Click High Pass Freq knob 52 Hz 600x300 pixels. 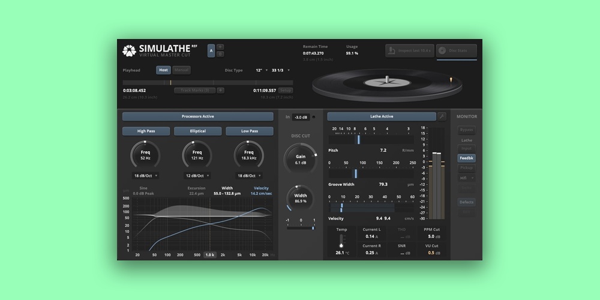coord(145,155)
